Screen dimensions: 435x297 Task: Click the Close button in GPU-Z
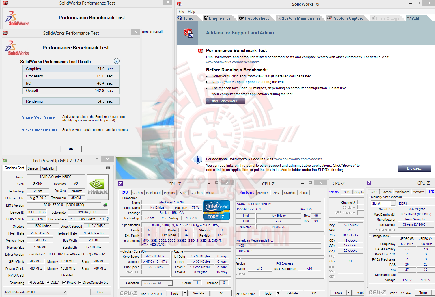point(100,292)
